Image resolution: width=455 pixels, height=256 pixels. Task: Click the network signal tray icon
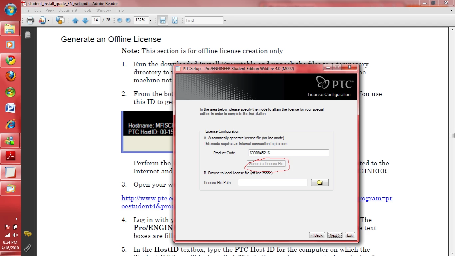point(7,235)
